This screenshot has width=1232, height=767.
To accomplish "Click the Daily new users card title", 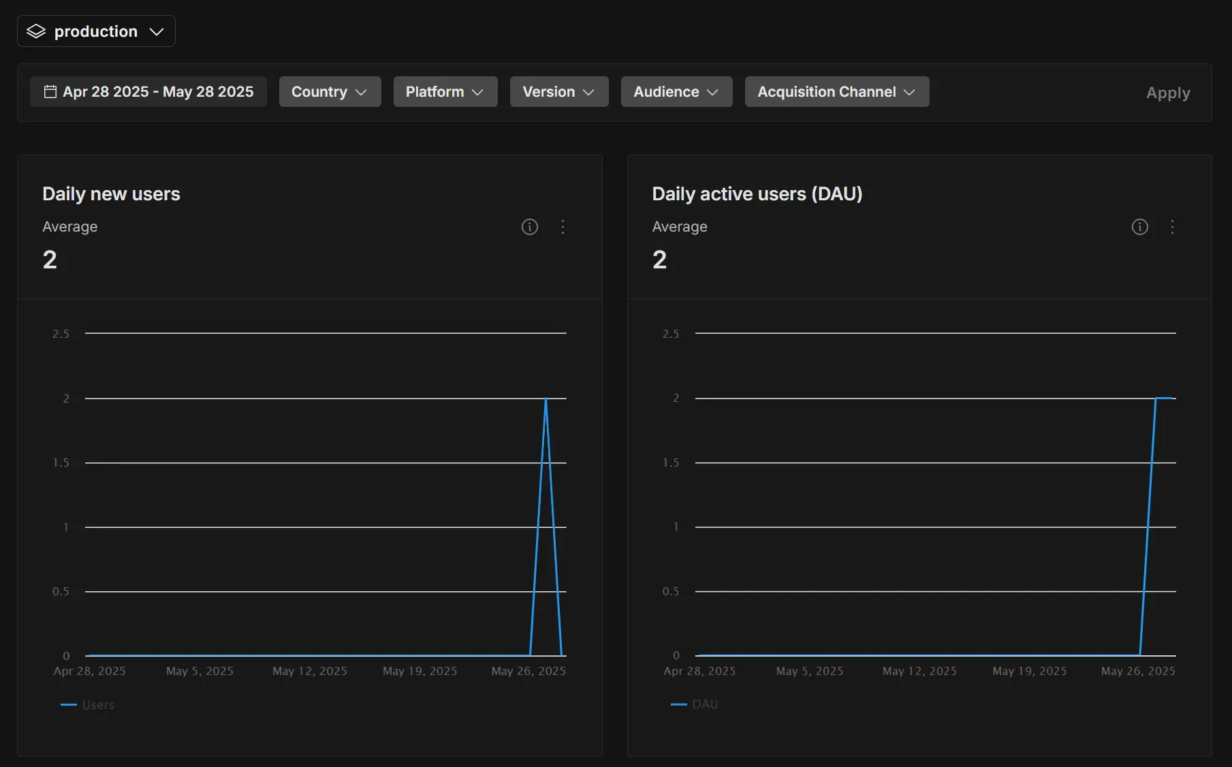I will coord(111,194).
